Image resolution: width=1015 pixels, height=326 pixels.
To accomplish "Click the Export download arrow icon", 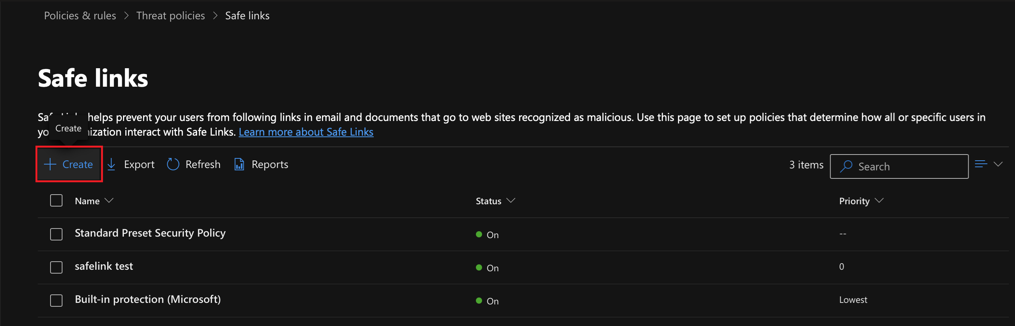I will (111, 164).
